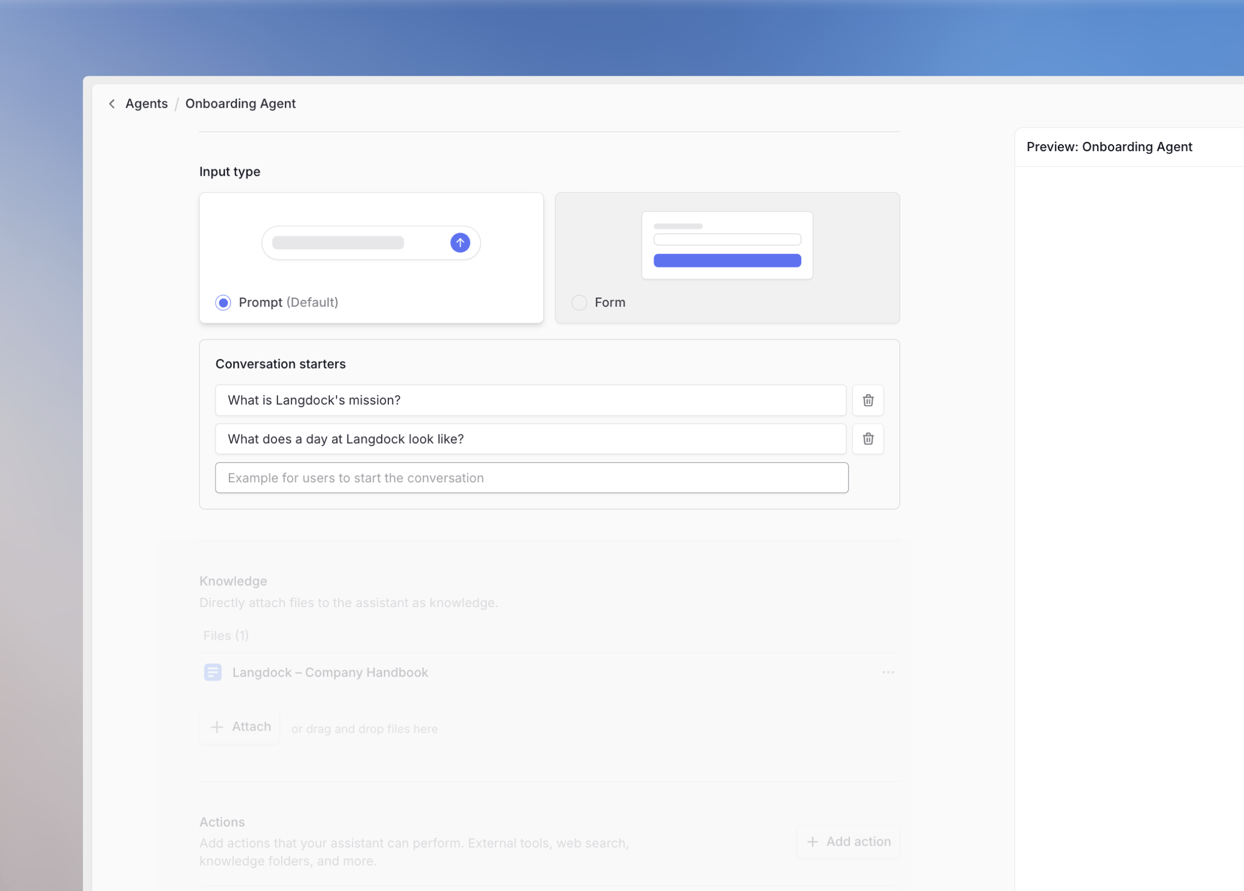Screen dimensions: 1244x891
Task: Navigate to Agents via the breadcrumb
Action: 146,104
